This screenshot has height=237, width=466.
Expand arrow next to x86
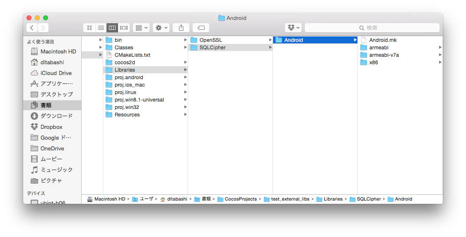440,63
